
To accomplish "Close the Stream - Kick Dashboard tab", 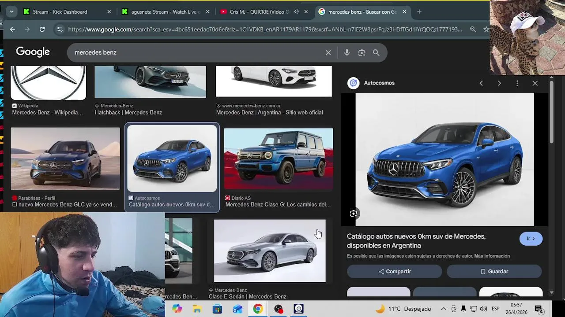I will [109, 12].
